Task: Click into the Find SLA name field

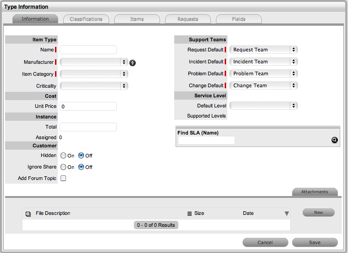Action: 206,141
